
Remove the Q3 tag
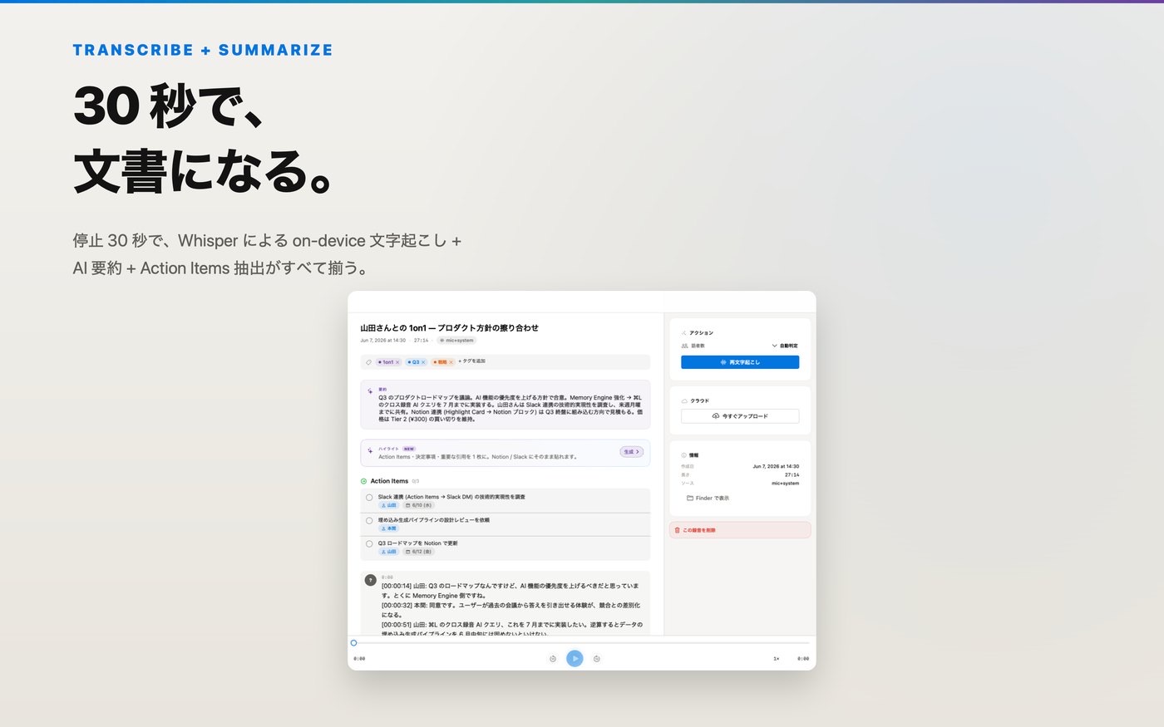click(x=423, y=362)
